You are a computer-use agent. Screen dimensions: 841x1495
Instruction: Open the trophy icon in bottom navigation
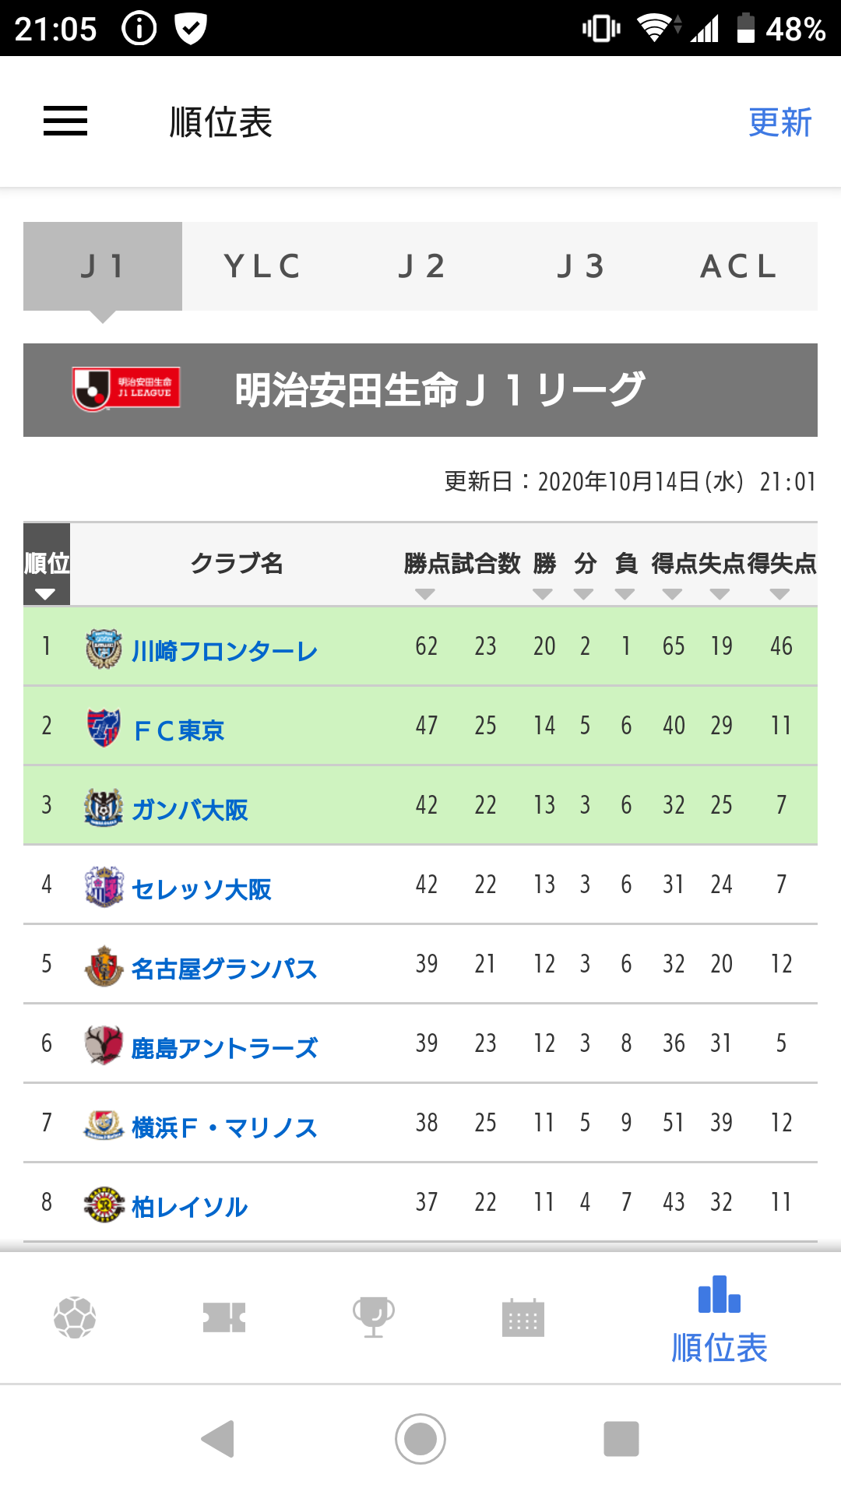[374, 1317]
